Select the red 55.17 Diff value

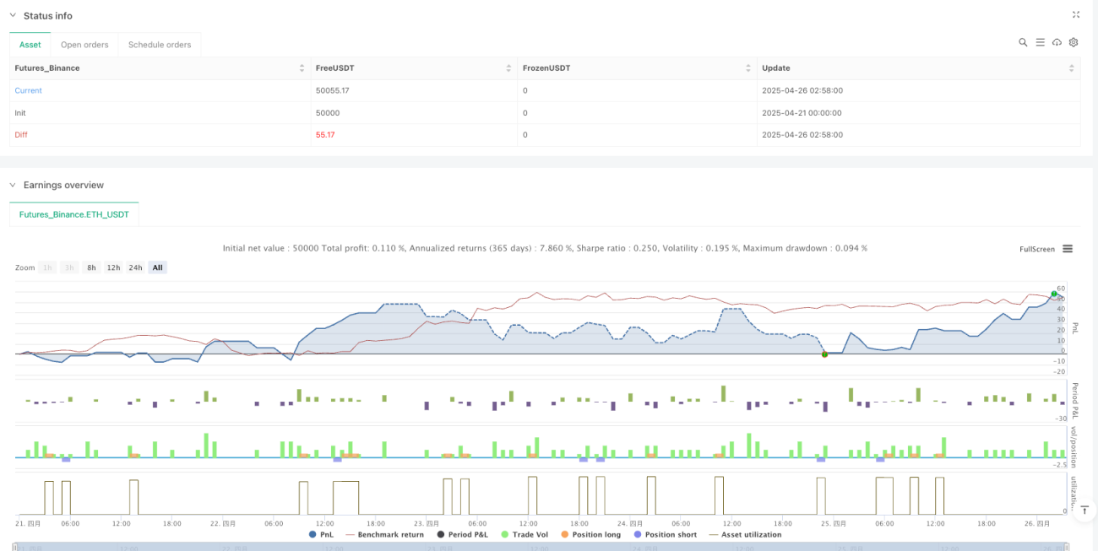[x=325, y=134]
